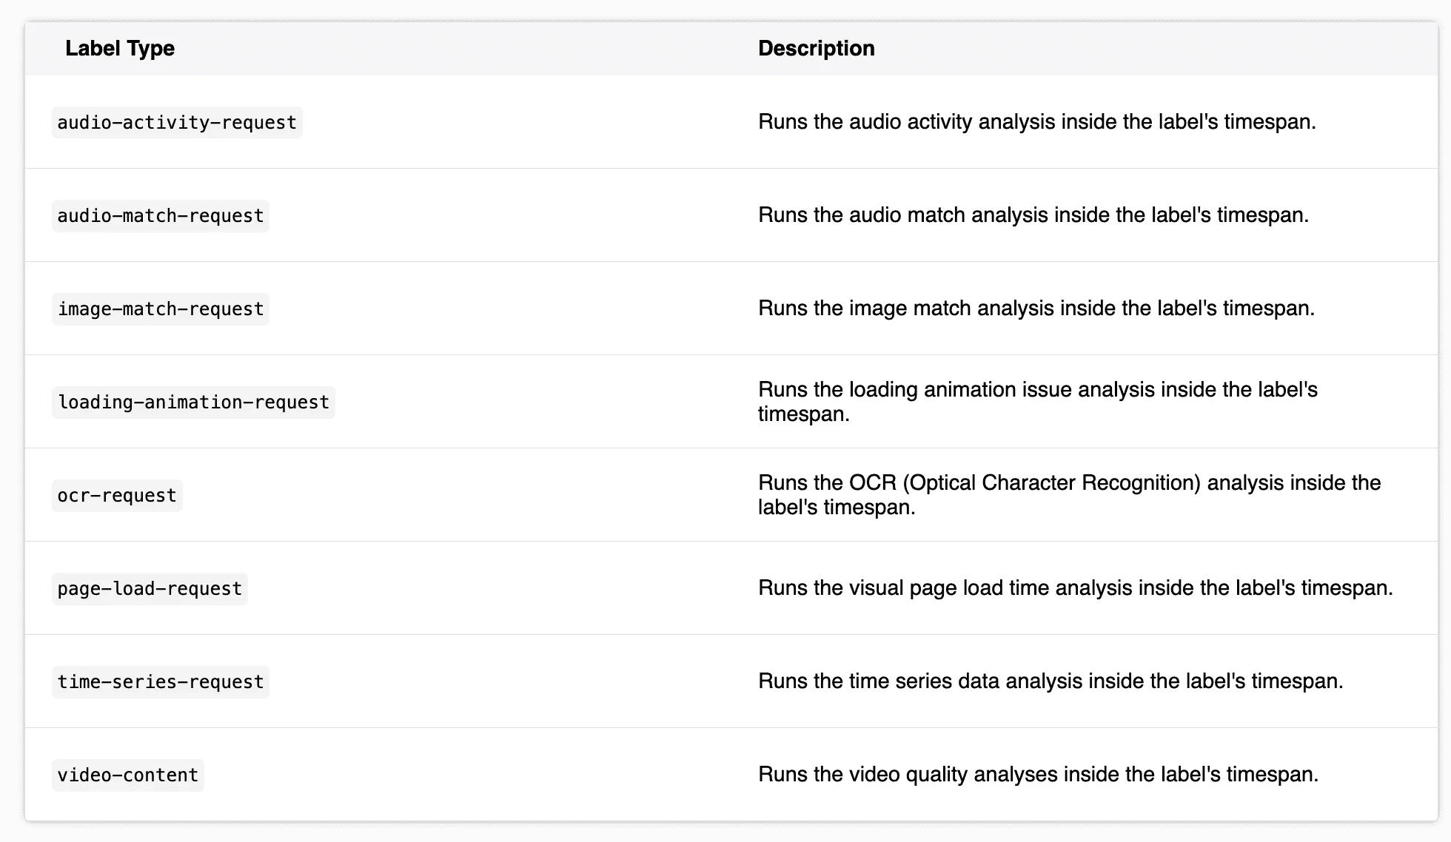
Task: Click the time series data analysis description
Action: point(1050,681)
